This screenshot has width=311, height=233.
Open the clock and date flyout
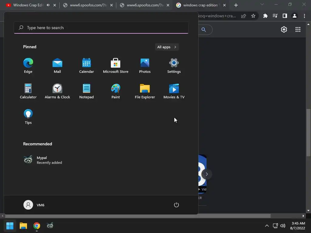click(x=298, y=226)
